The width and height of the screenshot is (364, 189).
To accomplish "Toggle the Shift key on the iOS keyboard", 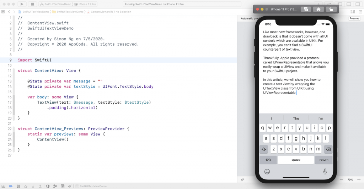I will point(263,149).
